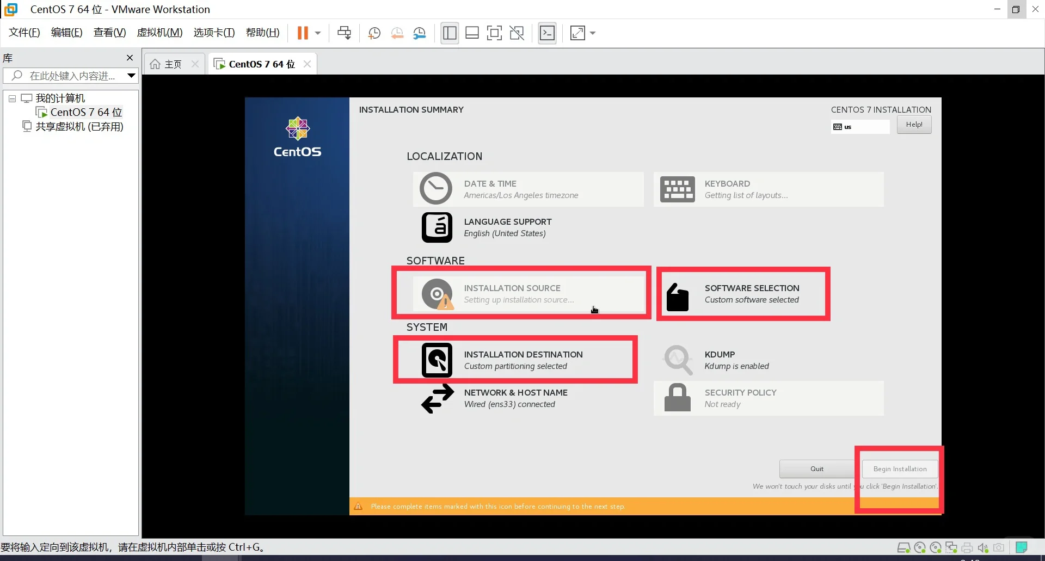Screen dimensions: 1045x561
Task: Open the power options dropdown arrow beside pause
Action: pyautogui.click(x=318, y=33)
